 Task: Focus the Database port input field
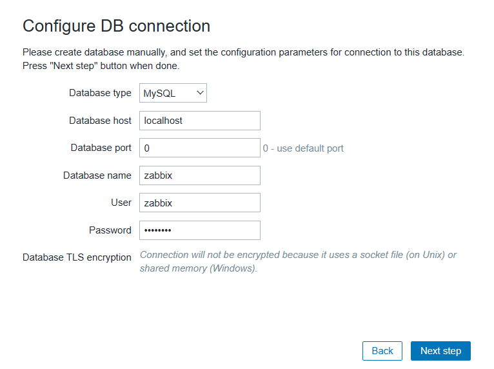[x=199, y=148]
